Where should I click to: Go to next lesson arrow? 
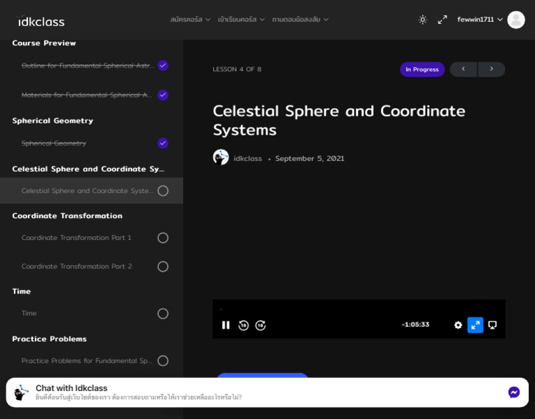pos(492,69)
